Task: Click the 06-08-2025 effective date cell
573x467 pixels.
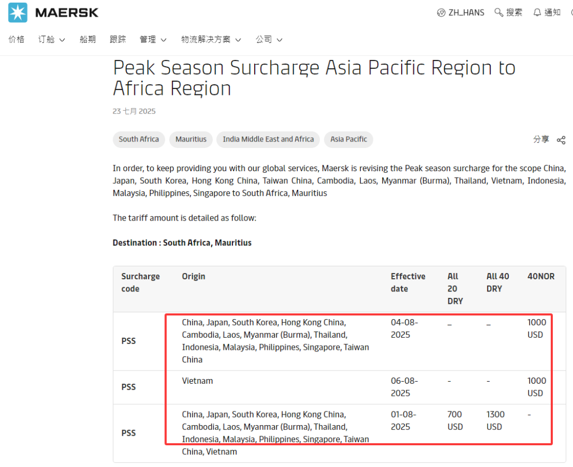Action: coord(404,387)
